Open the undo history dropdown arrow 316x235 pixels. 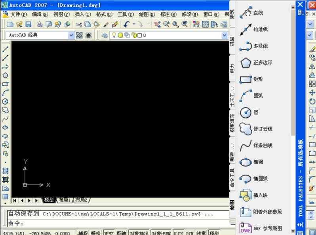[134, 24]
